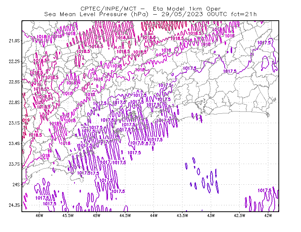
Task: Select the "23.4S" latitude label
Action: tap(14, 143)
